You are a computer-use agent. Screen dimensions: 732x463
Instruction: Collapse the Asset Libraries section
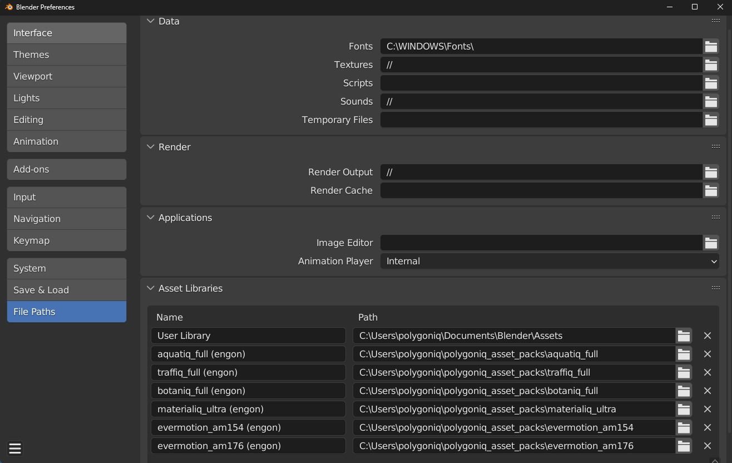point(150,288)
